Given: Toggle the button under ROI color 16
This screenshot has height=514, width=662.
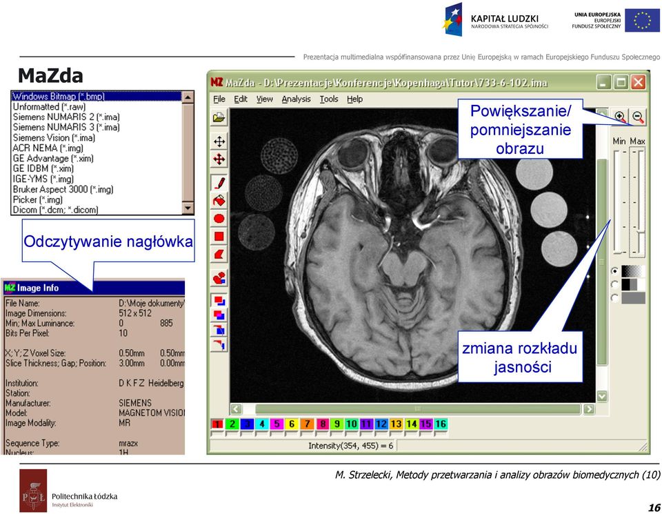Looking at the screenshot, I should click(441, 433).
